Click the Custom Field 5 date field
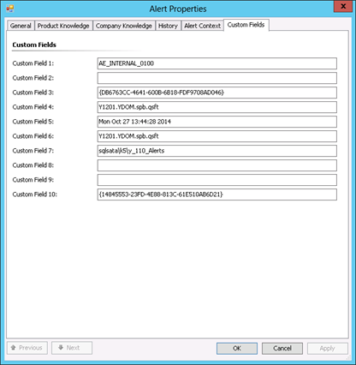The height and width of the screenshot is (365, 356). click(217, 122)
